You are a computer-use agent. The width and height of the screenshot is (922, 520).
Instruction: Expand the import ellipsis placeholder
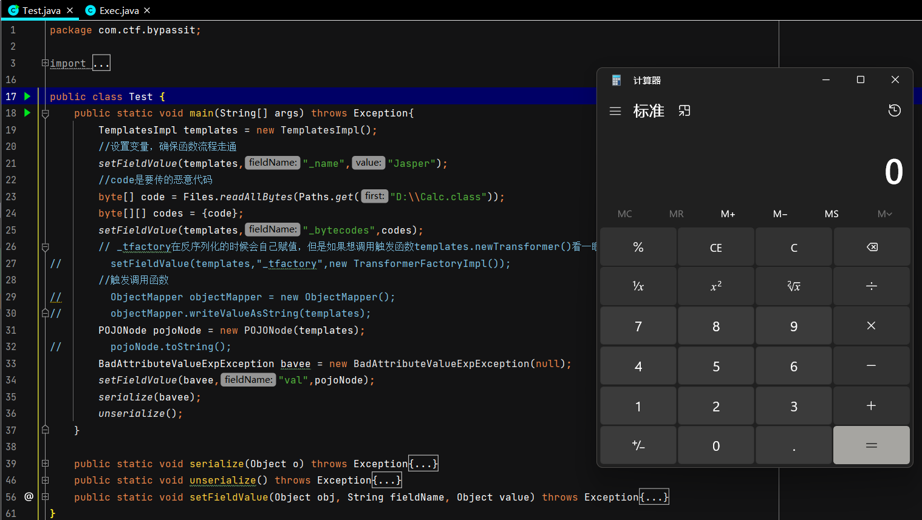click(101, 63)
